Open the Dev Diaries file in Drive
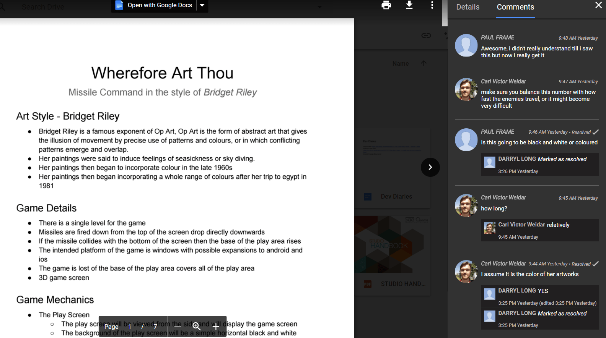The height and width of the screenshot is (338, 606). (x=396, y=197)
